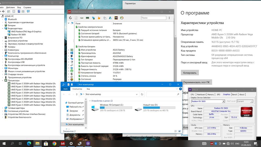Switch to Mainboard tab in CPU-Z

pyautogui.click(x=201, y=95)
